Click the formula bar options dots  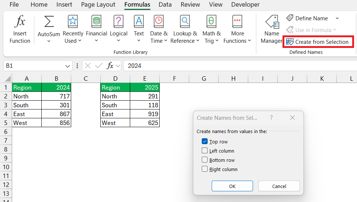pyautogui.click(x=77, y=66)
